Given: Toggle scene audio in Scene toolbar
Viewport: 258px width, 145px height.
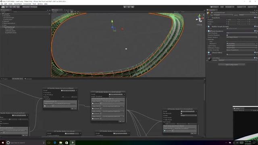Looking at the screenshot, I should point(75,12).
